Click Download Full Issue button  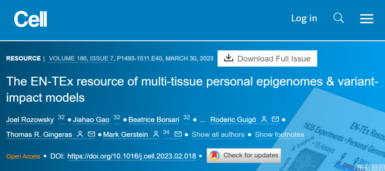coord(267,59)
